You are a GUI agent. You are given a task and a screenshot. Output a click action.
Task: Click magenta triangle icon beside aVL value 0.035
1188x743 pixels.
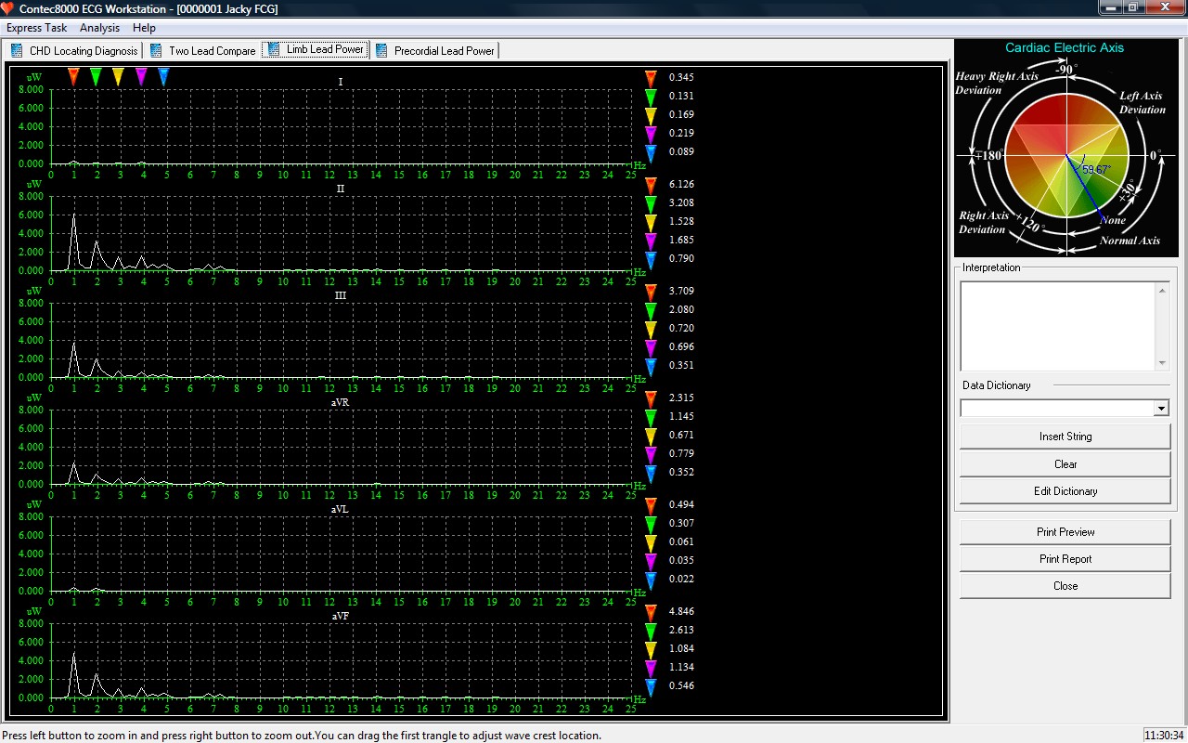click(651, 561)
